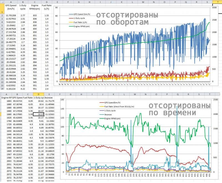Click the 'Эконом' column header cell

coord(49,98)
